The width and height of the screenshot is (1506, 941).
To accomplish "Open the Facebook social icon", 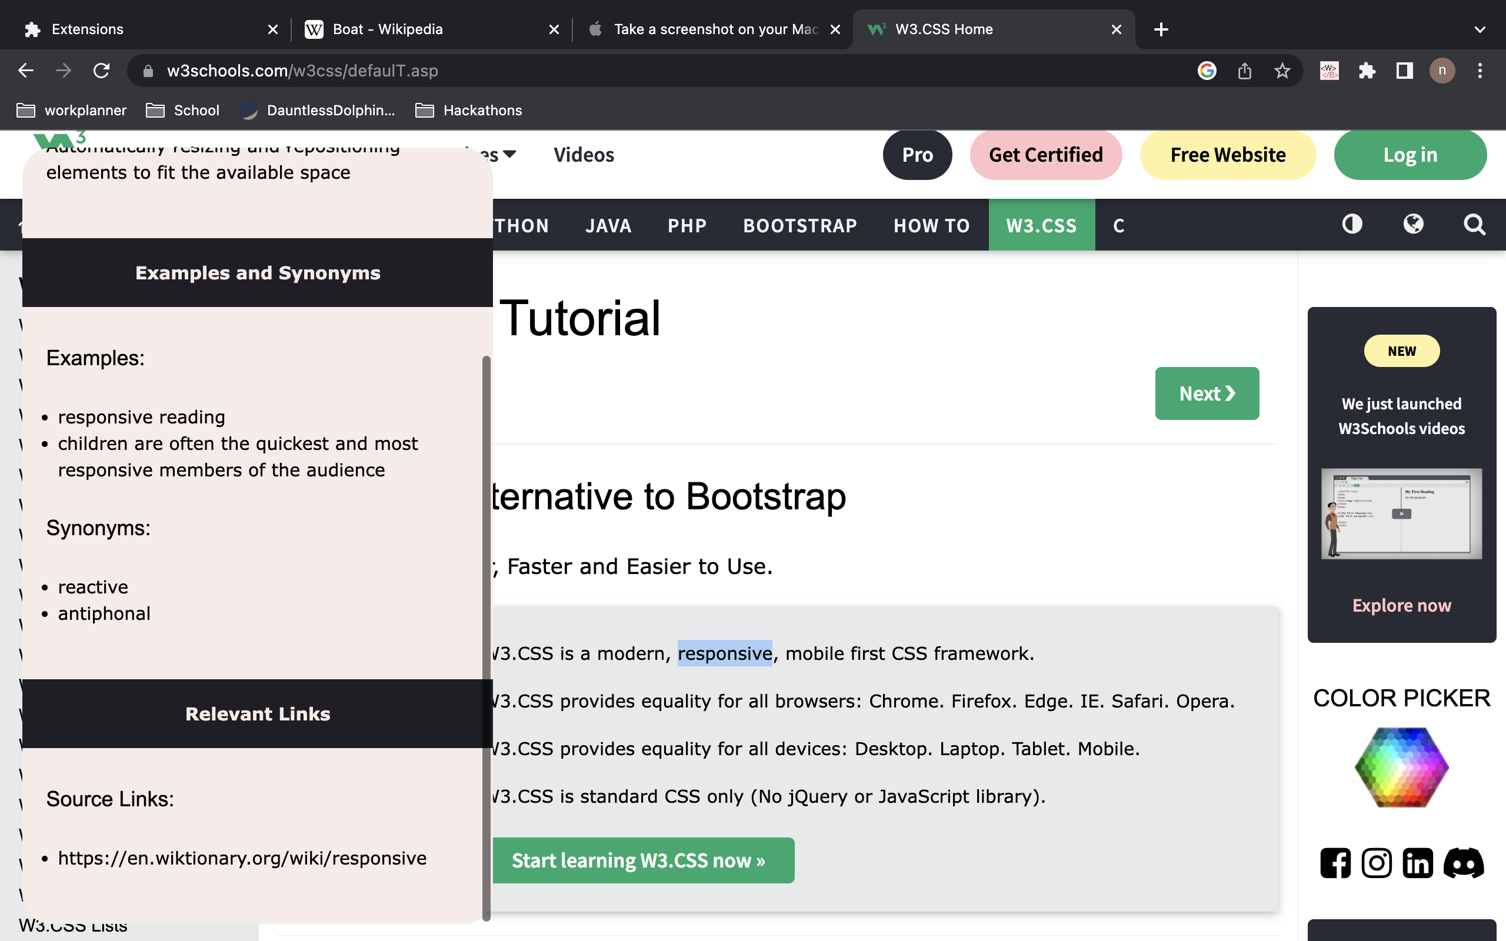I will (1335, 863).
